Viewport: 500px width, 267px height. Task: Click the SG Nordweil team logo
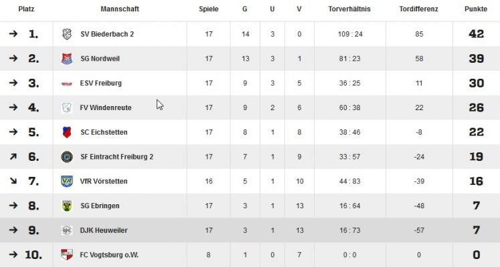tap(67, 59)
